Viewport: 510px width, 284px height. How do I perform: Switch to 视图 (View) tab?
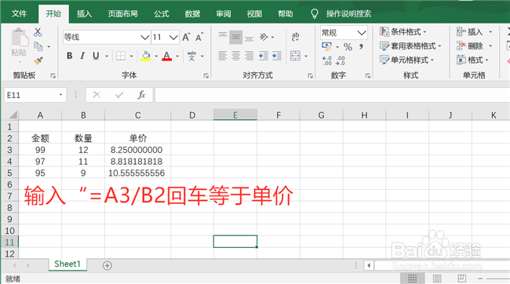[254, 13]
